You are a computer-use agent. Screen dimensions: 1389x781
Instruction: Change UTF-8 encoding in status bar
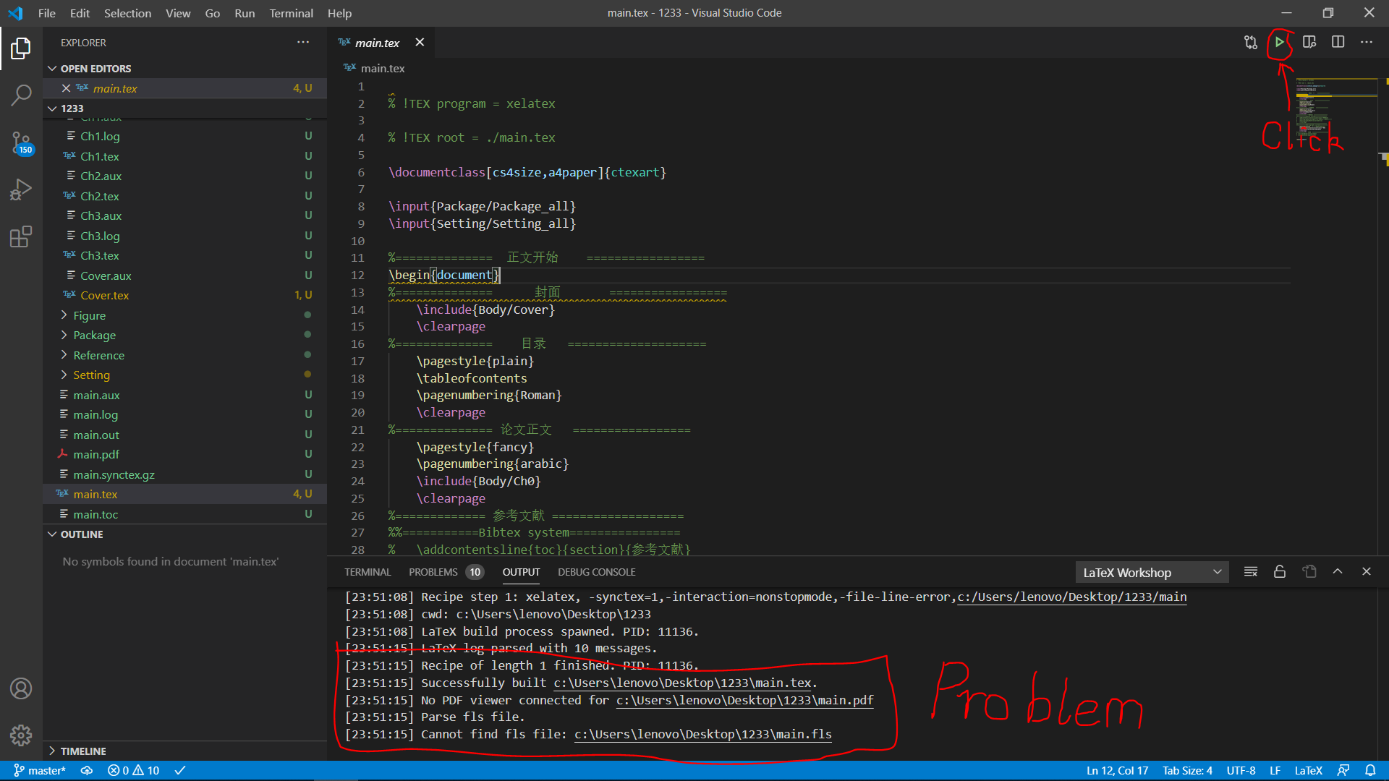(1241, 770)
